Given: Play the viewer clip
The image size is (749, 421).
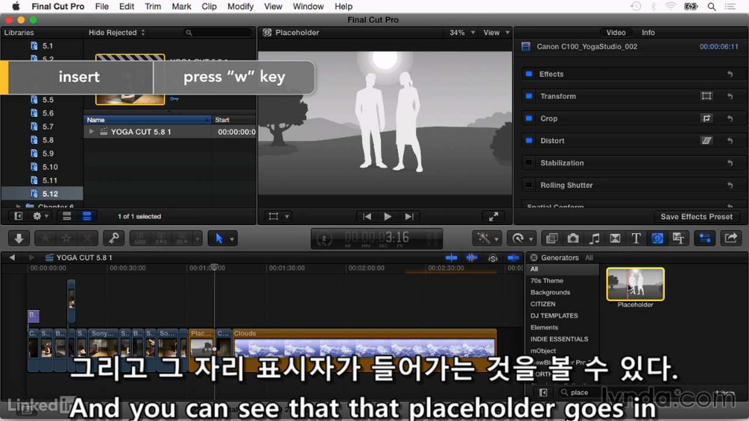Looking at the screenshot, I should (387, 216).
